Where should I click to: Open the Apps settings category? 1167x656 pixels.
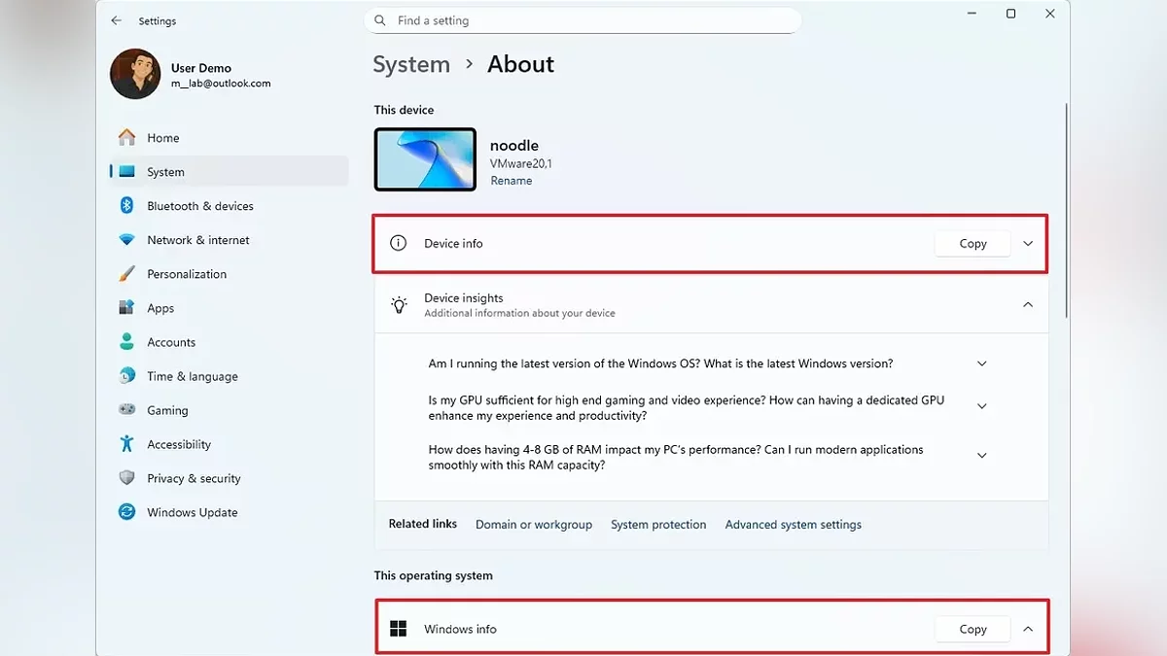click(160, 308)
